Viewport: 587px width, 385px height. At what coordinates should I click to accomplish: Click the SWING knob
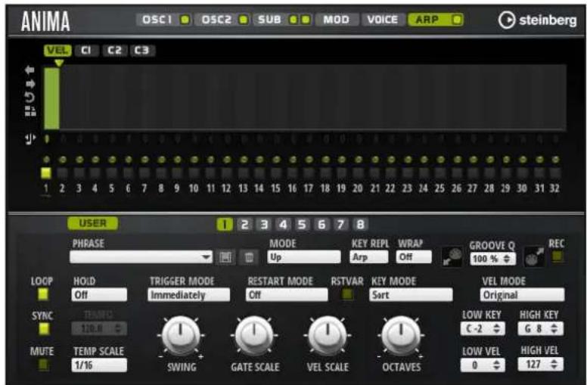(181, 335)
